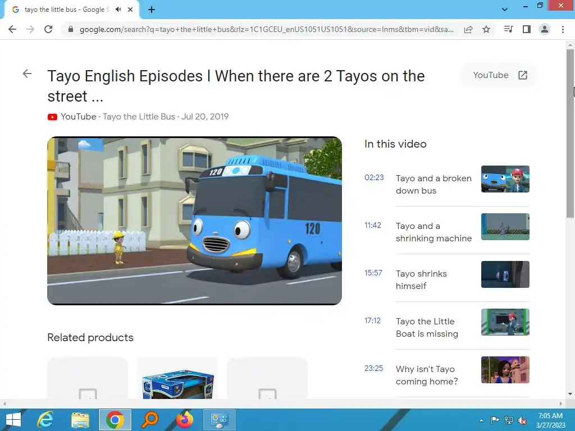Open the blue boxed toy related product

click(x=178, y=379)
